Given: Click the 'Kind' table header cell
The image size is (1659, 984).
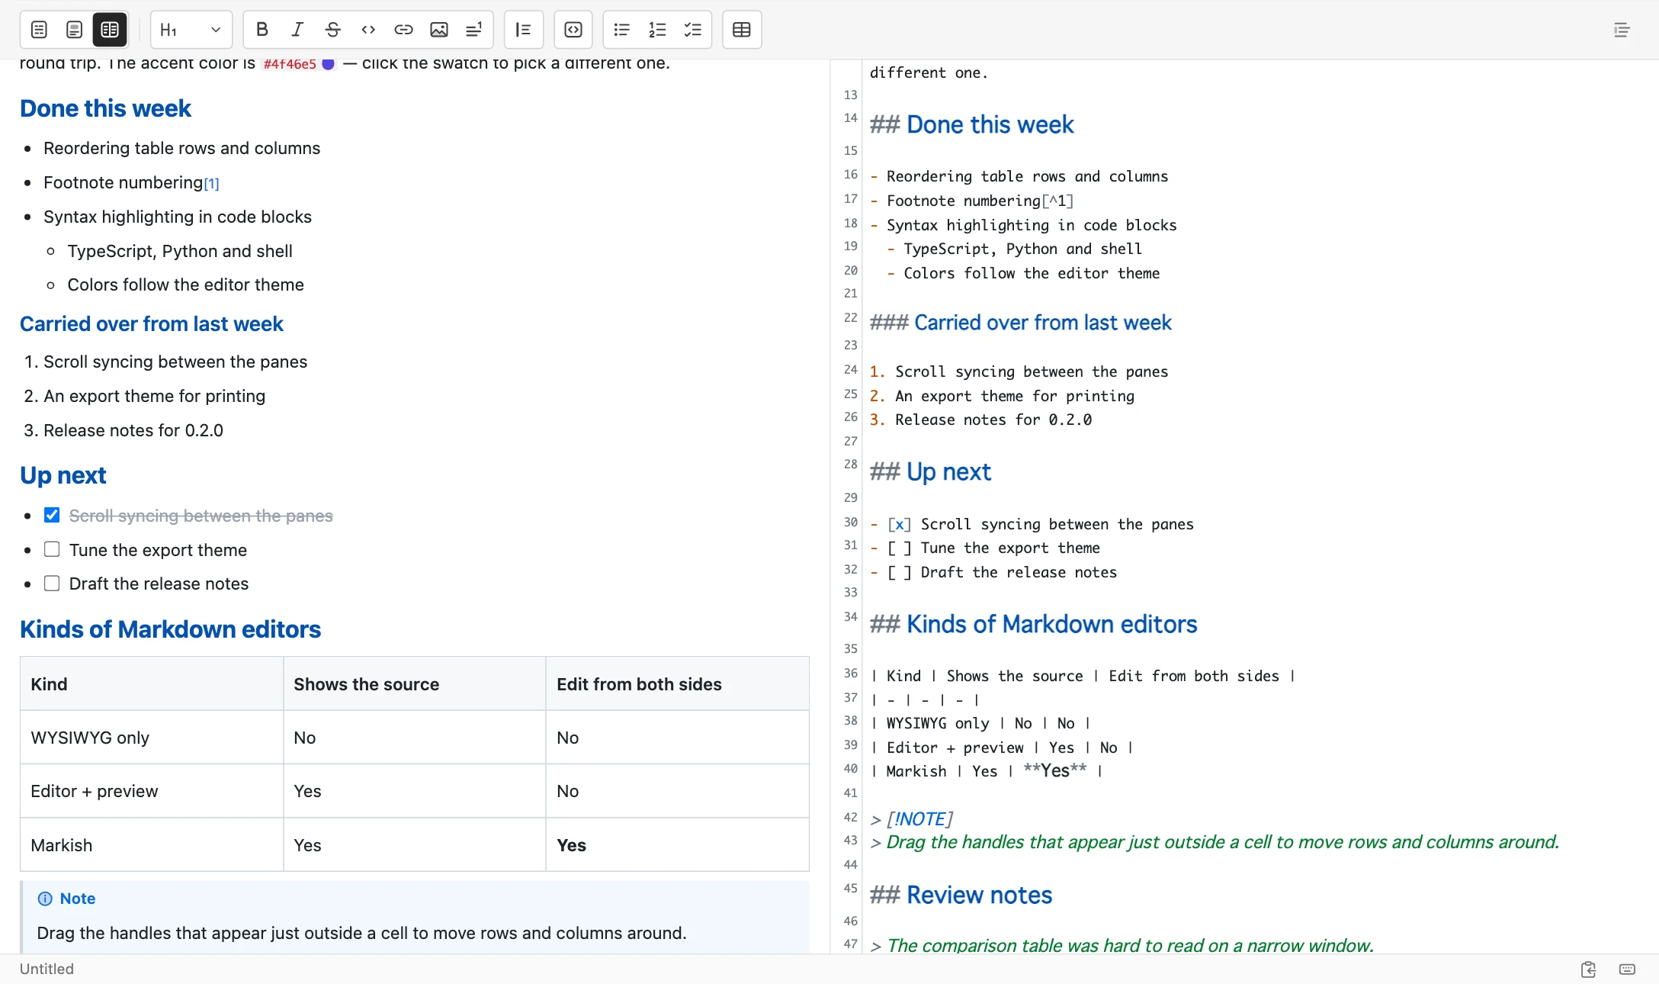Looking at the screenshot, I should coord(152,684).
